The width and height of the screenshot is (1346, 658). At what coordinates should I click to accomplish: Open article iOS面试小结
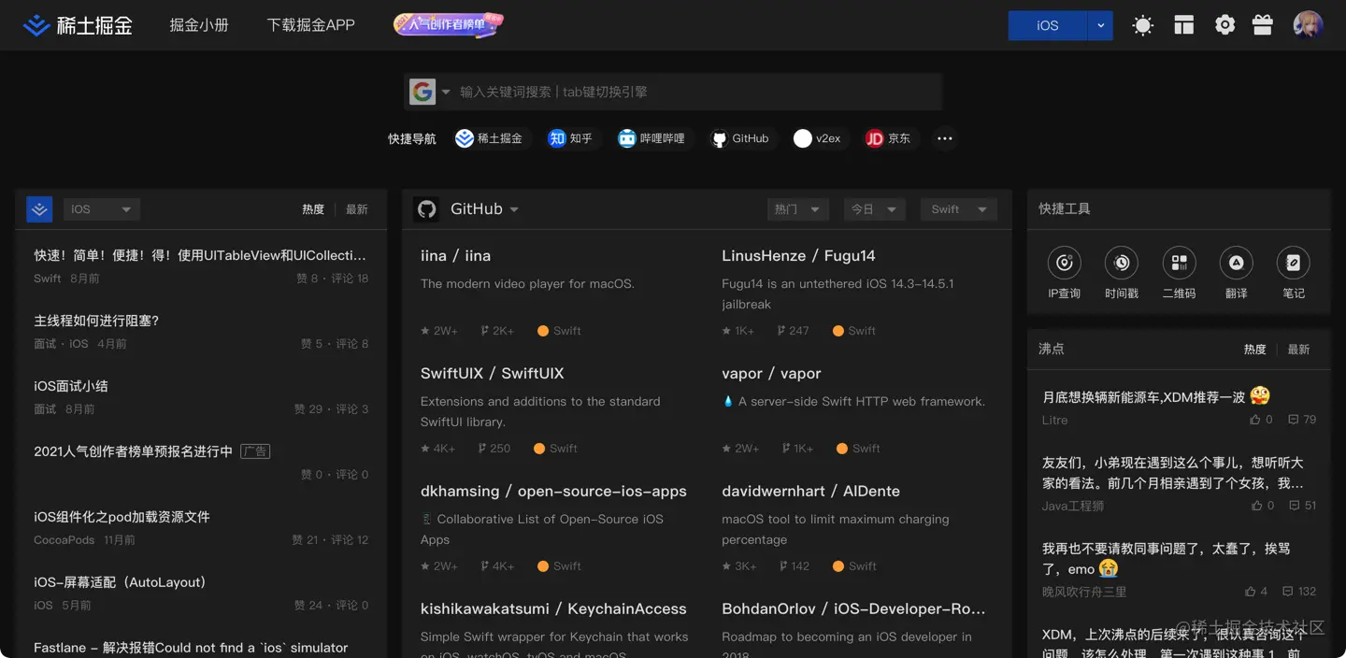[71, 386]
